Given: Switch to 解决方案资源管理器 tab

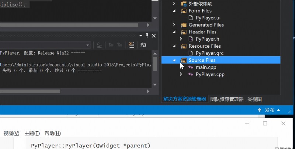Looking at the screenshot, I should click(185, 99).
